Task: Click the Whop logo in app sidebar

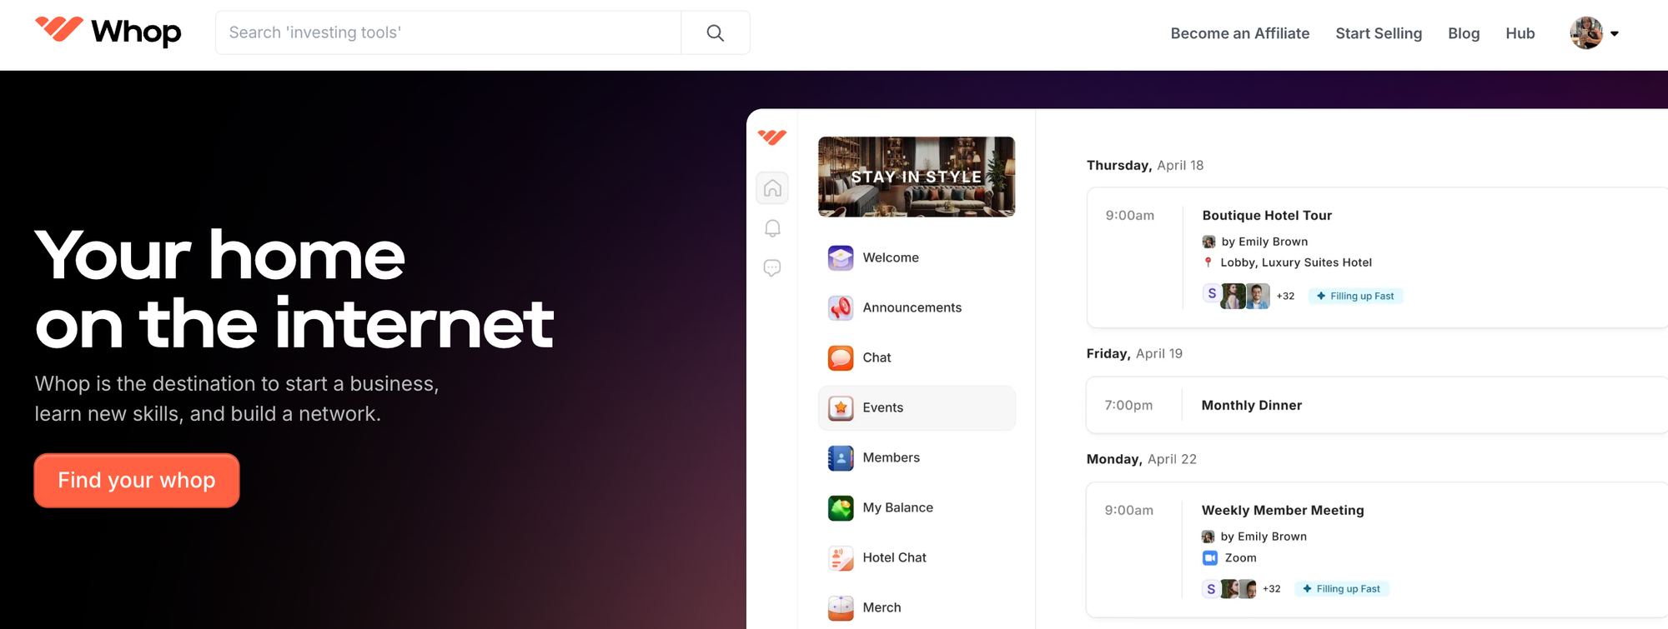Action: point(772,137)
